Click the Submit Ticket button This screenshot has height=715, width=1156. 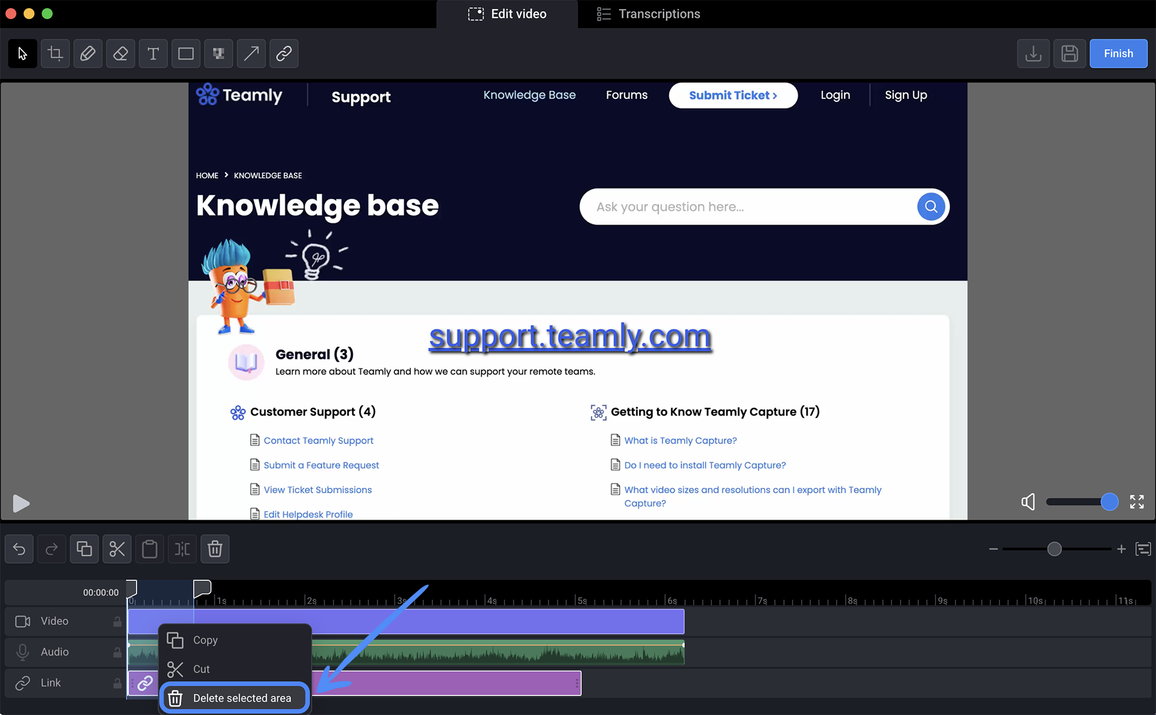733,95
